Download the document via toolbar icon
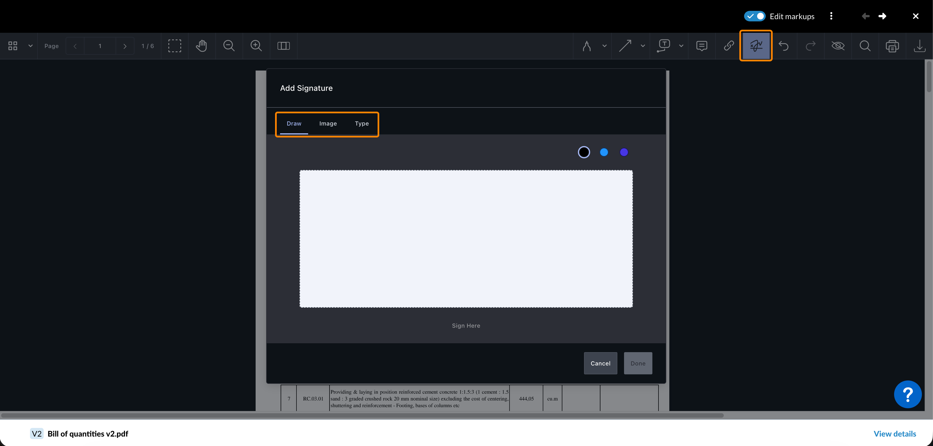This screenshot has height=446, width=933. [919, 46]
